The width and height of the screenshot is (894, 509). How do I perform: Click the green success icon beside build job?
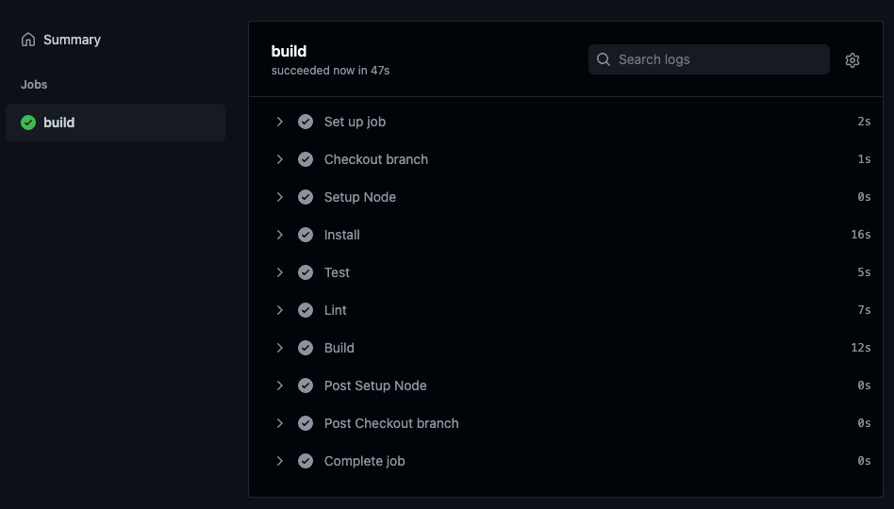(x=28, y=123)
